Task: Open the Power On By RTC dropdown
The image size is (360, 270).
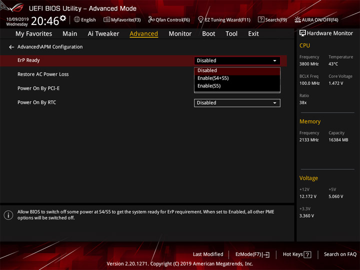Action: 237,103
